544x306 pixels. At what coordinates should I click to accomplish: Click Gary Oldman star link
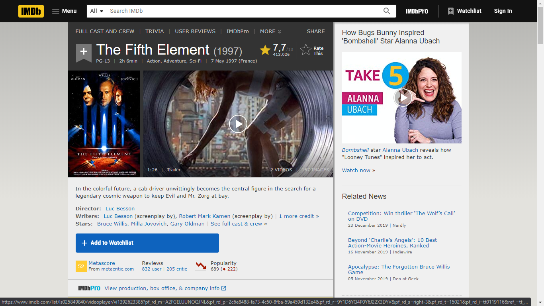(187, 224)
